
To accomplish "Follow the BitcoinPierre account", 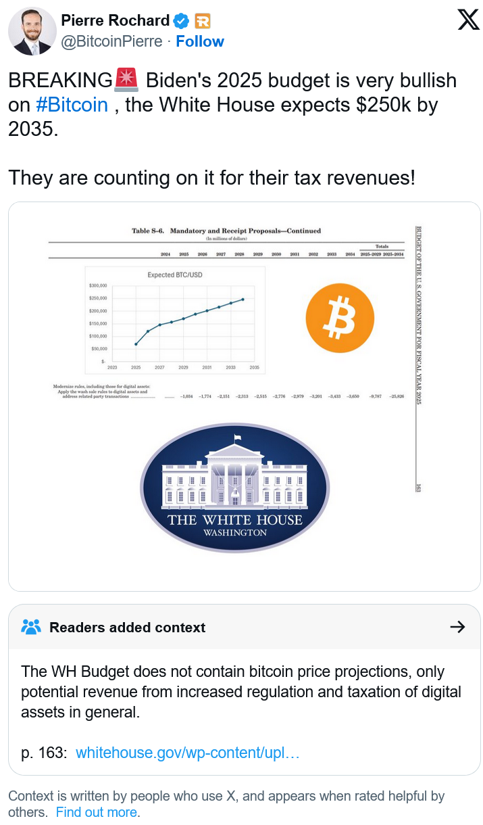I will 200,41.
